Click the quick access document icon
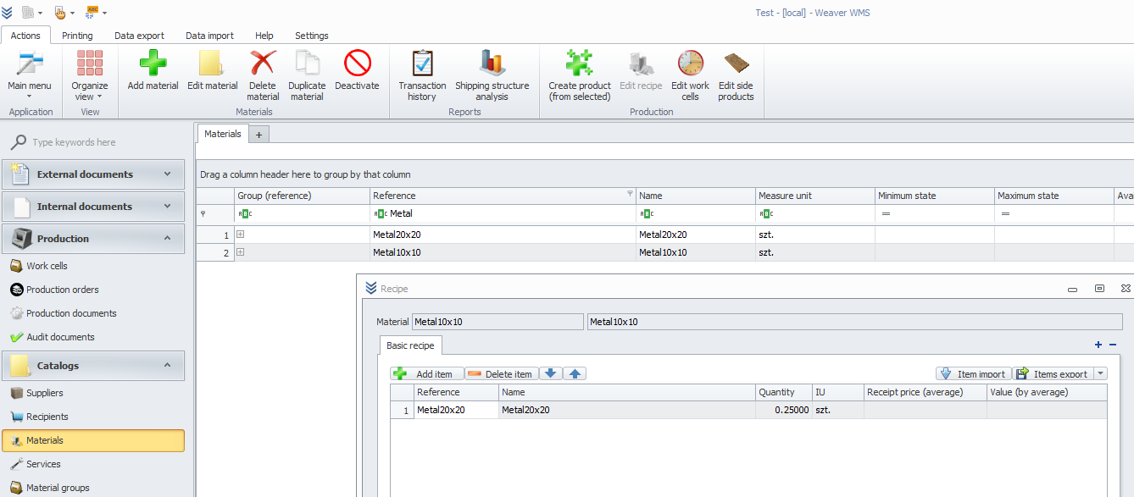This screenshot has height=497, width=1134. pos(28,13)
